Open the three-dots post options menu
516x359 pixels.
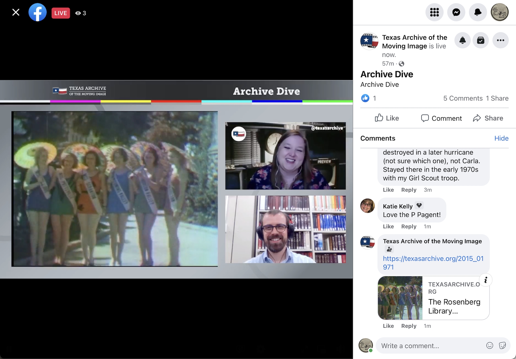(500, 41)
